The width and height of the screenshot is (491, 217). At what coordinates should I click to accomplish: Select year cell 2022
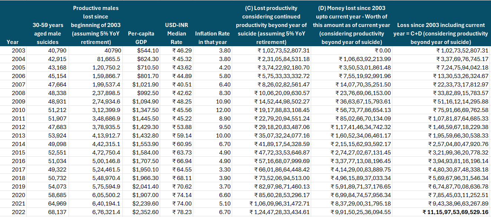19,212
